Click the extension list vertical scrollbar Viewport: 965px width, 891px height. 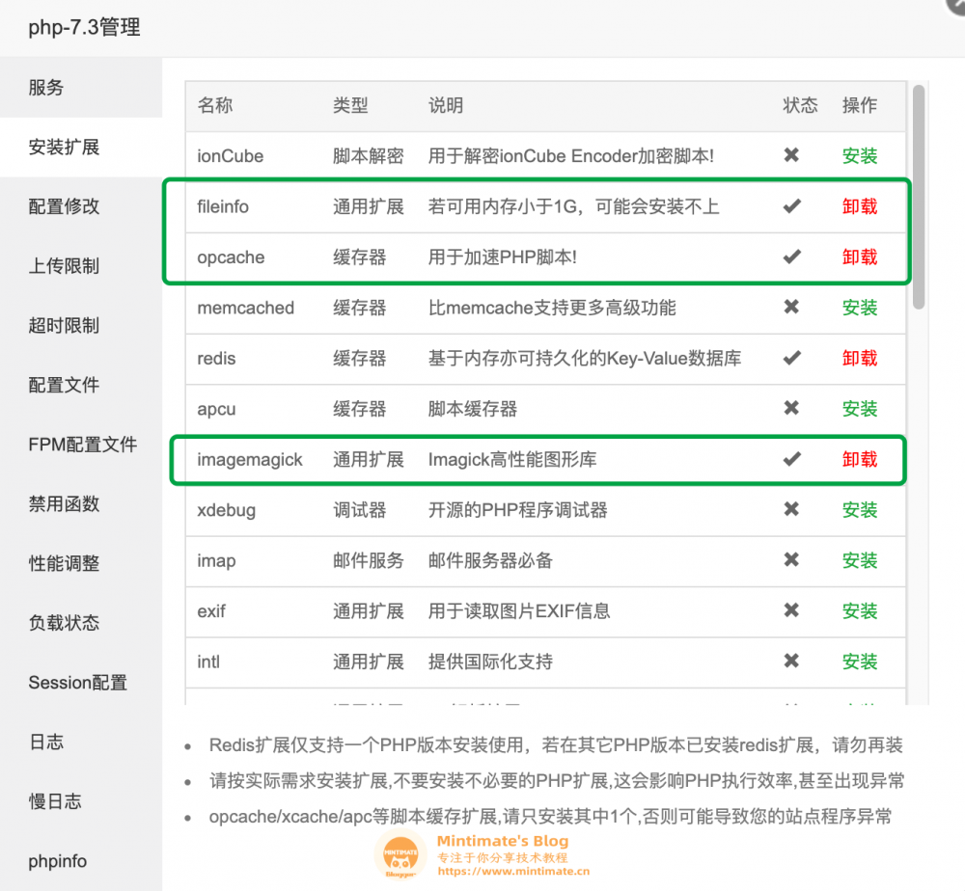[919, 197]
